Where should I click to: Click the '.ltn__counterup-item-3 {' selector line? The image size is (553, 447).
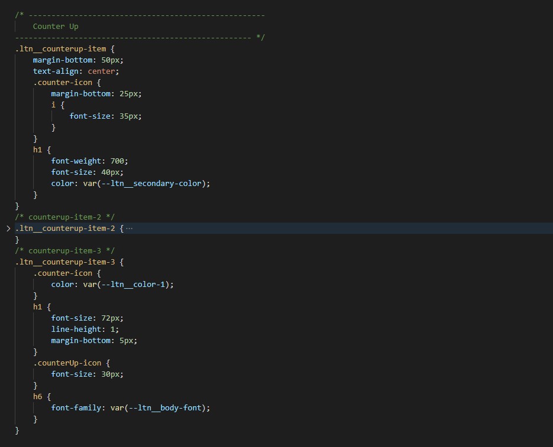[x=69, y=262]
